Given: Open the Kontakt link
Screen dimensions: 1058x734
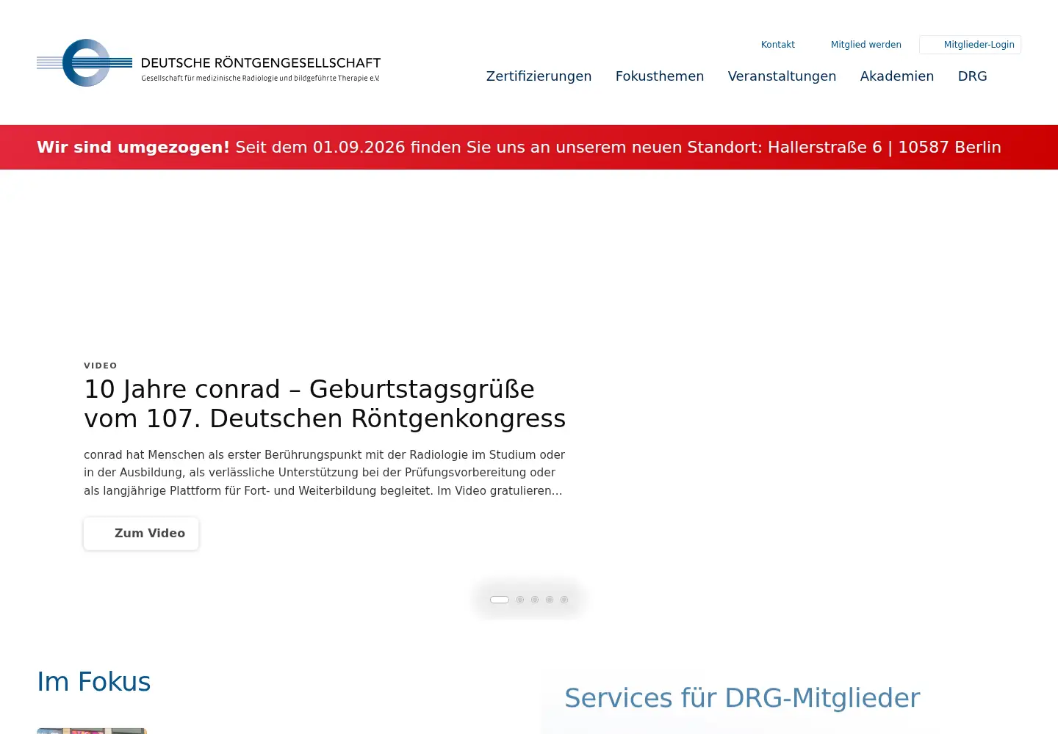Looking at the screenshot, I should click(x=777, y=45).
